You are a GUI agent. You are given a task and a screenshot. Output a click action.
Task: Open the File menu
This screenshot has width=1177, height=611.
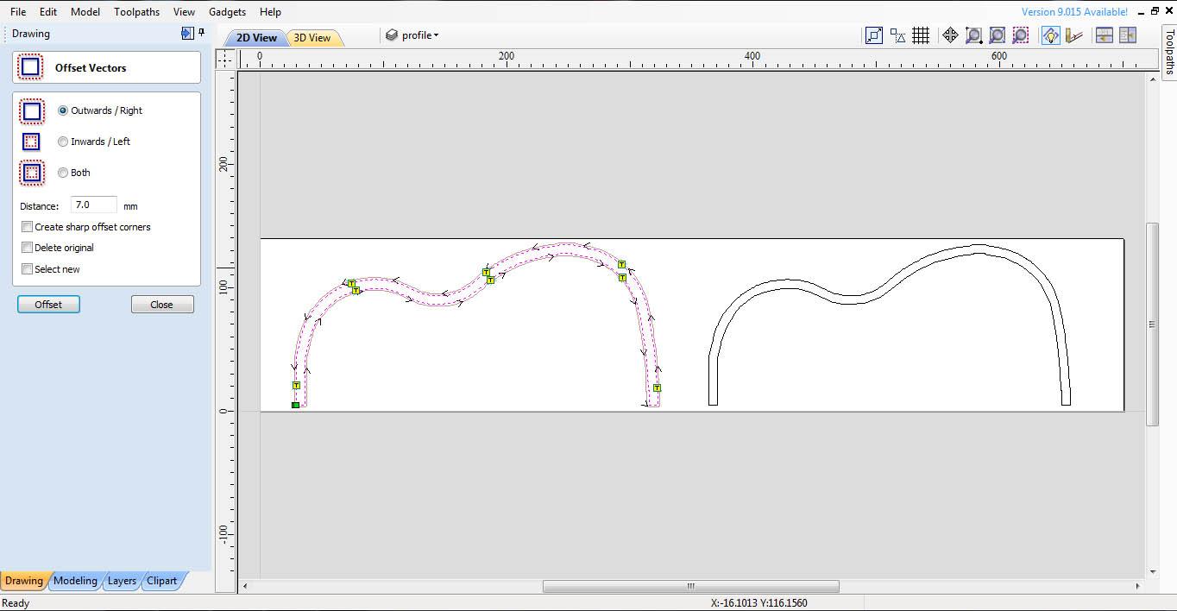pos(18,12)
